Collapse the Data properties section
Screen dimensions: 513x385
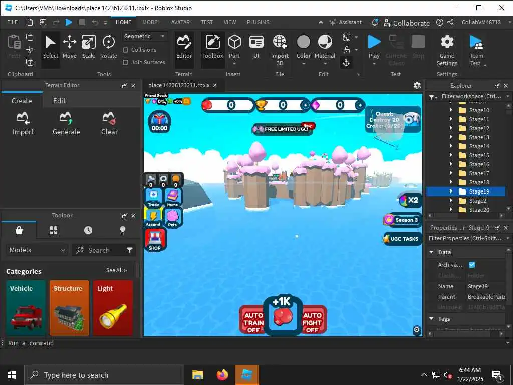point(431,252)
